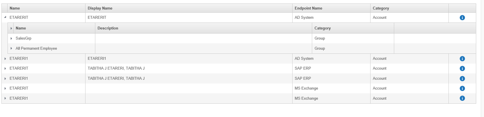Expand the SalesGrp group row
The image size is (484, 117).
pos(11,38)
